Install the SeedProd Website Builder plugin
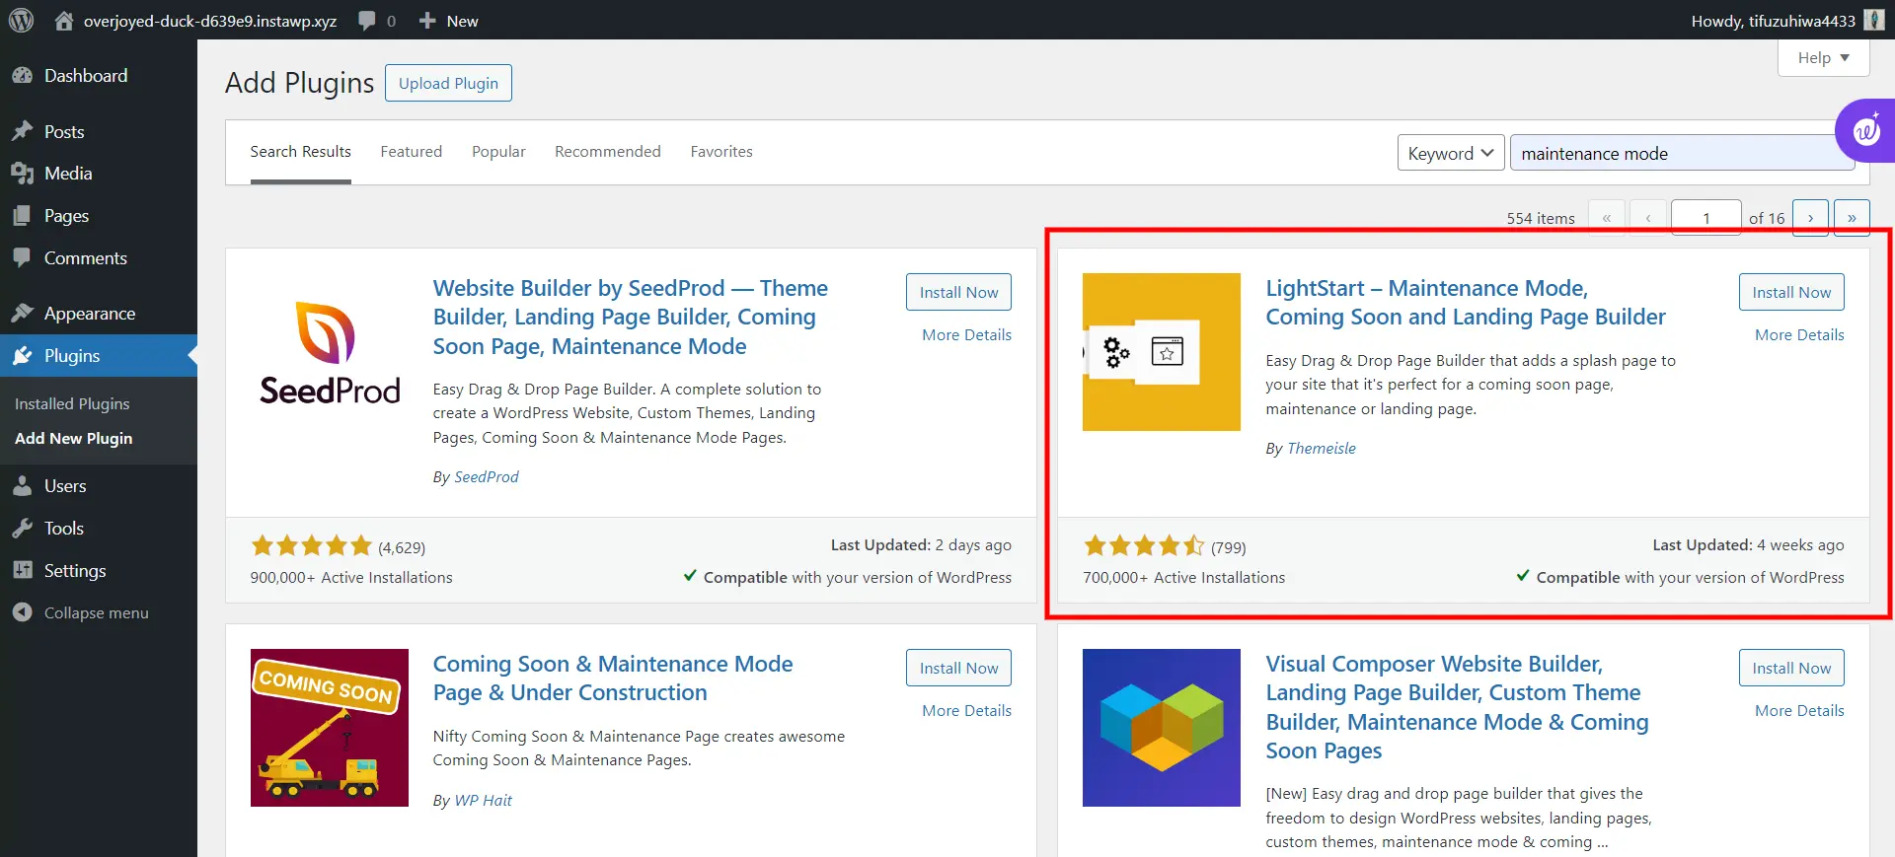This screenshot has height=857, width=1895. (958, 292)
